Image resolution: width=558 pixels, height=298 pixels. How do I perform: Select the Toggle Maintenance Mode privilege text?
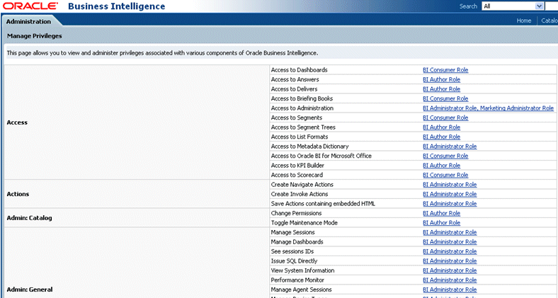pos(304,223)
